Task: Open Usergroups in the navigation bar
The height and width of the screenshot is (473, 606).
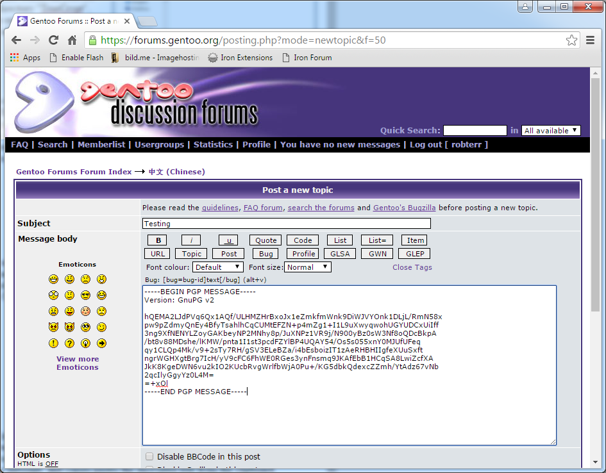Action: click(159, 144)
